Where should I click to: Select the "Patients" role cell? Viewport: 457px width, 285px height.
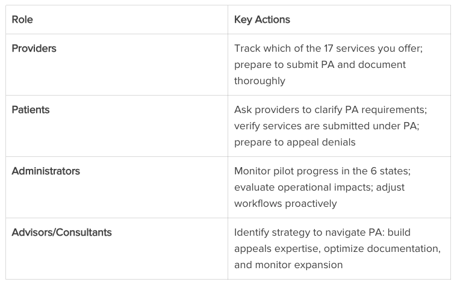click(x=31, y=110)
